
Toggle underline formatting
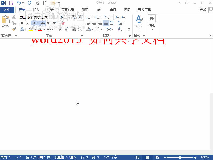pyautogui.click(x=34, y=23)
